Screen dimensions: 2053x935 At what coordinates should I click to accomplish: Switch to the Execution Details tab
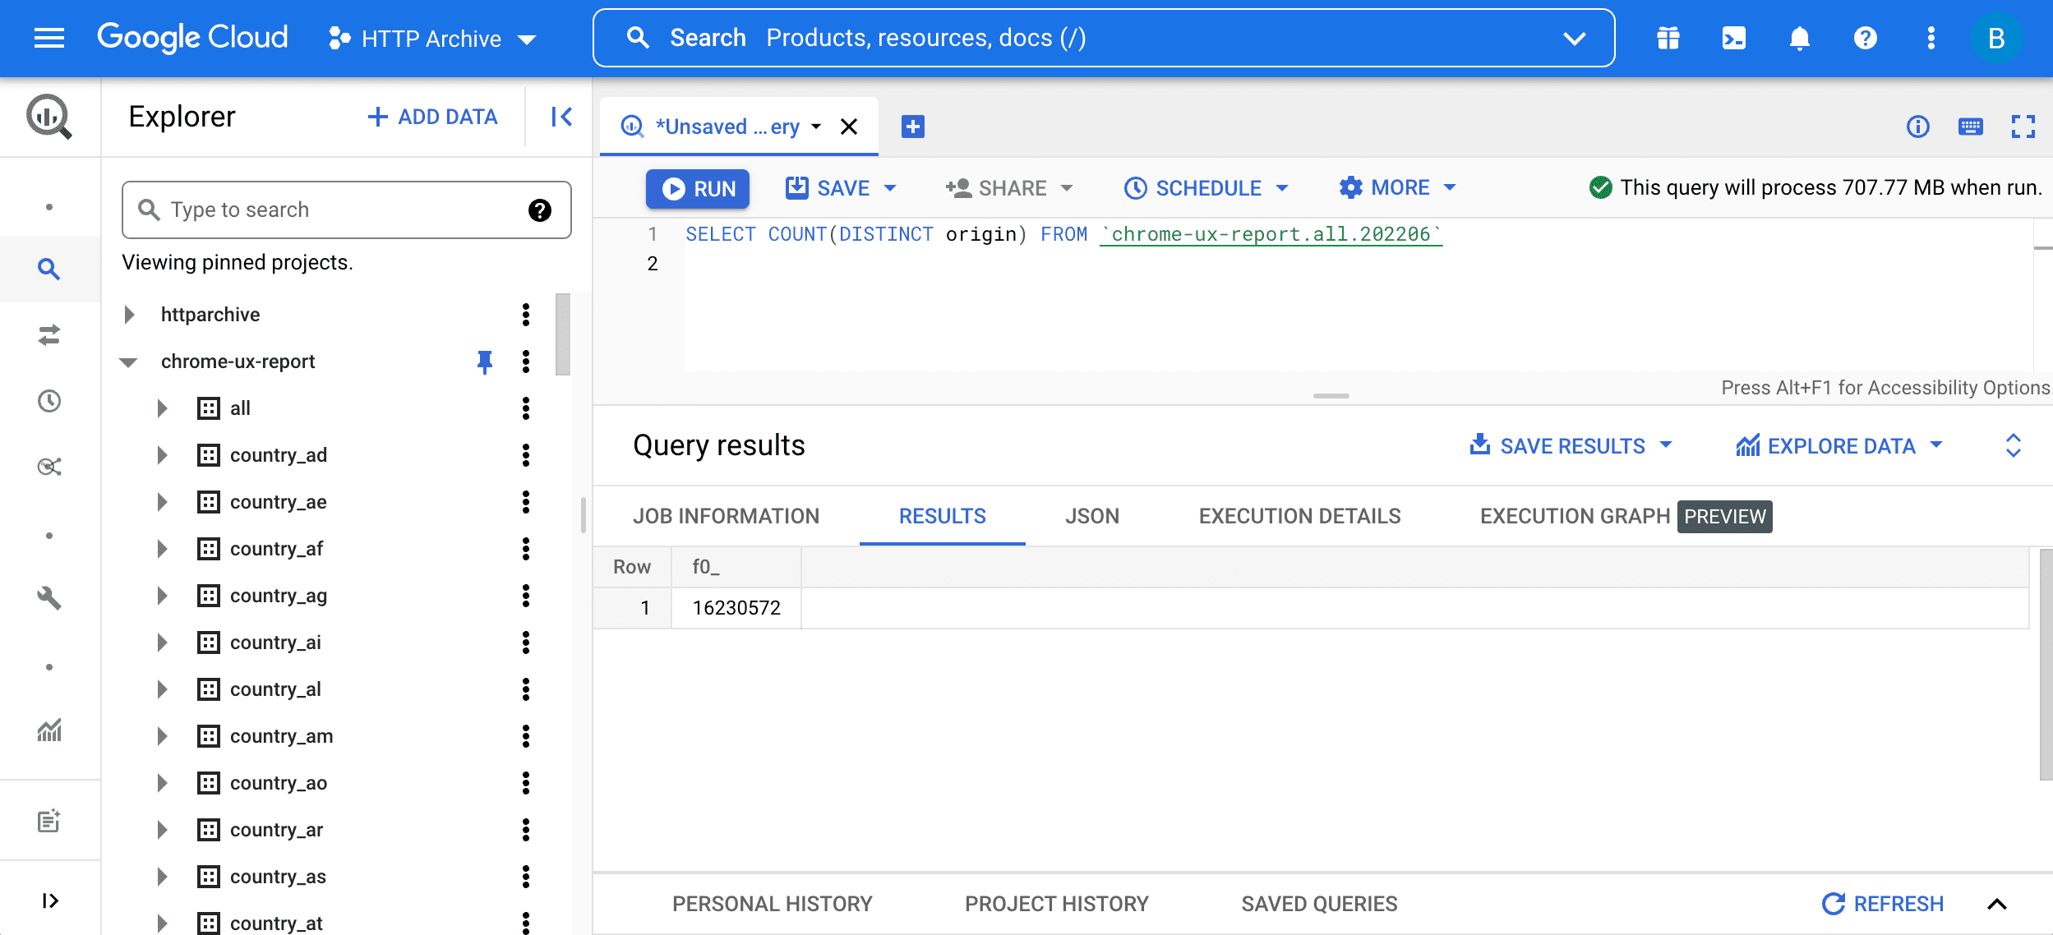[1299, 514]
